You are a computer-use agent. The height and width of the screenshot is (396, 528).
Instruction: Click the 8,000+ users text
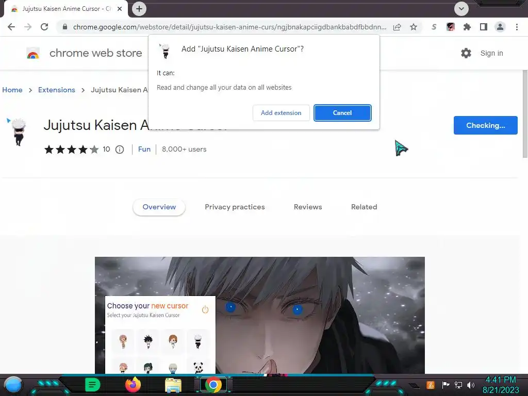[x=184, y=149]
